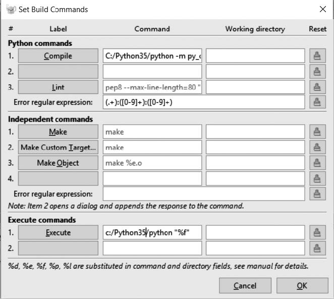Click the Compile label button

[58, 56]
